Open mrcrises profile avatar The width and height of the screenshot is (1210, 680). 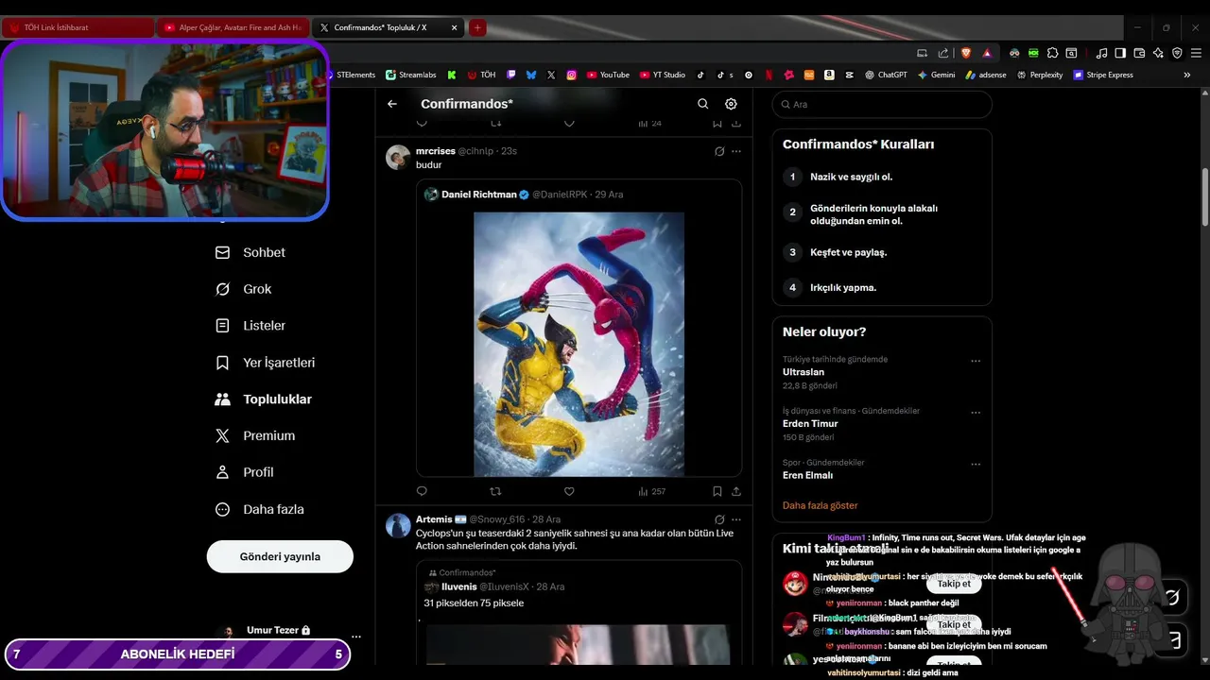(x=398, y=157)
